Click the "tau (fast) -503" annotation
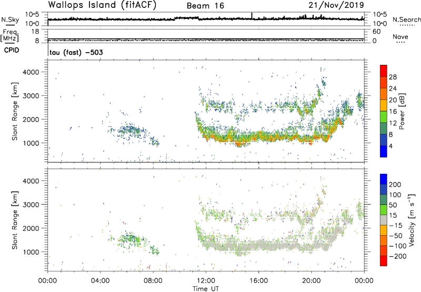This screenshot has width=421, height=292. [x=76, y=52]
